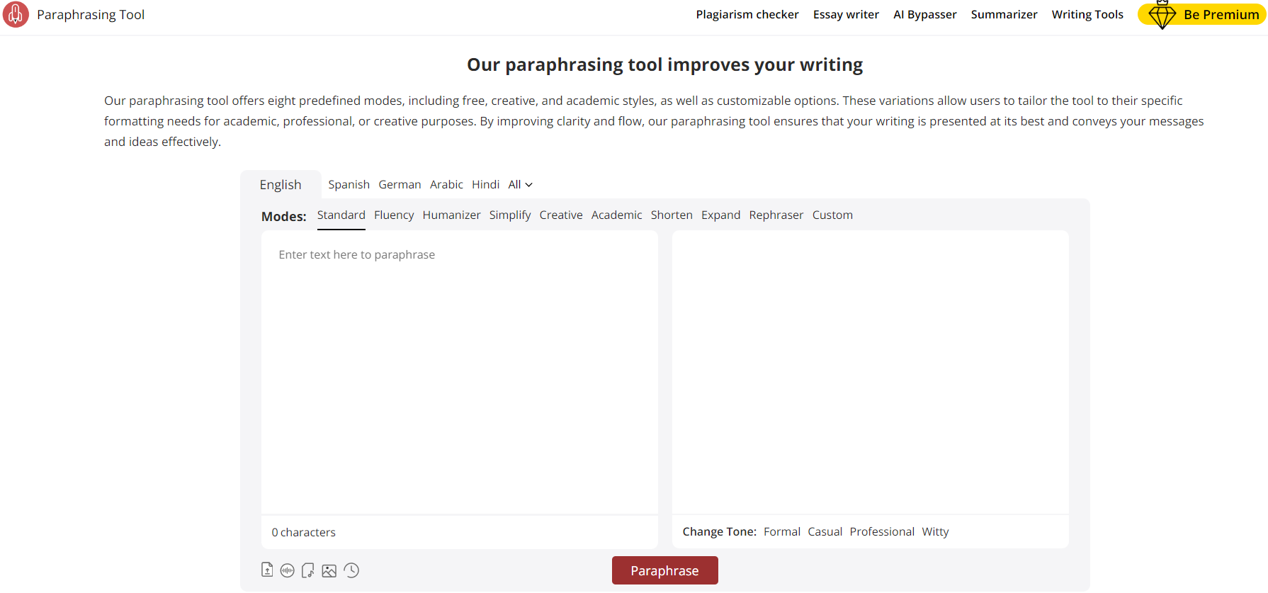
Task: Select the Arabic language option
Action: point(446,185)
